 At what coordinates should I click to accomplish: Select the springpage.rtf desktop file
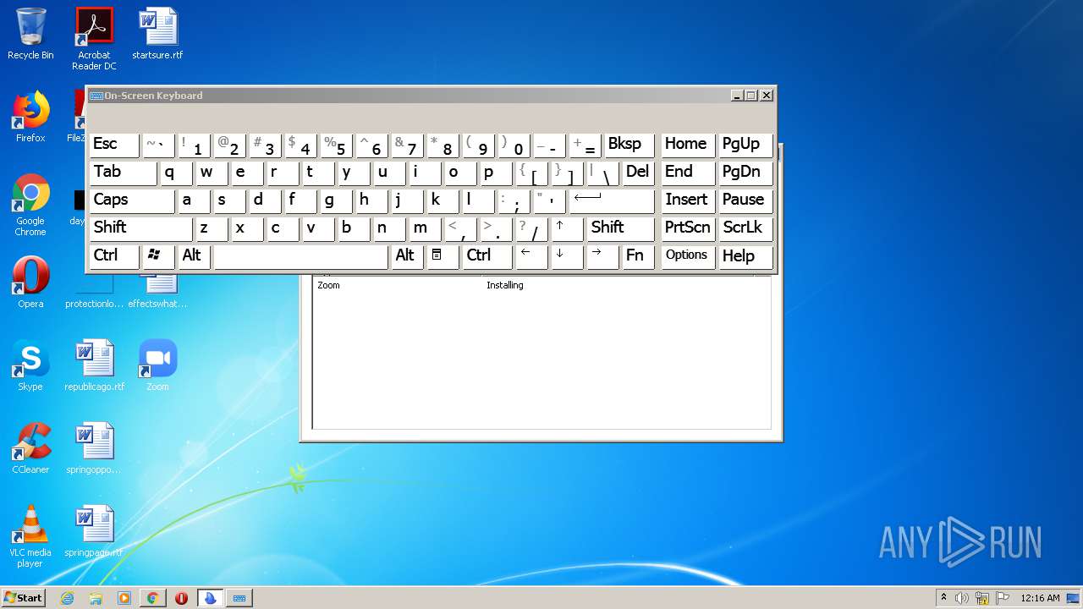click(x=94, y=531)
